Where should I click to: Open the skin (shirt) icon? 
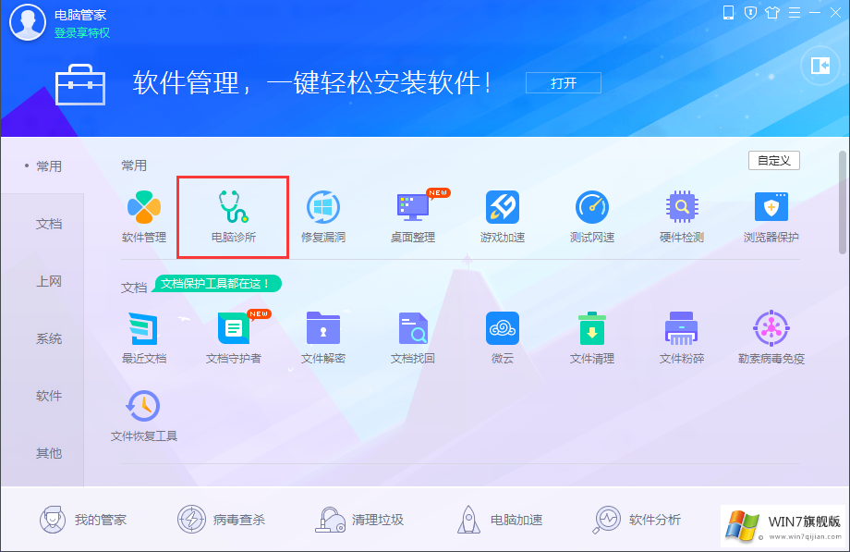click(x=772, y=13)
